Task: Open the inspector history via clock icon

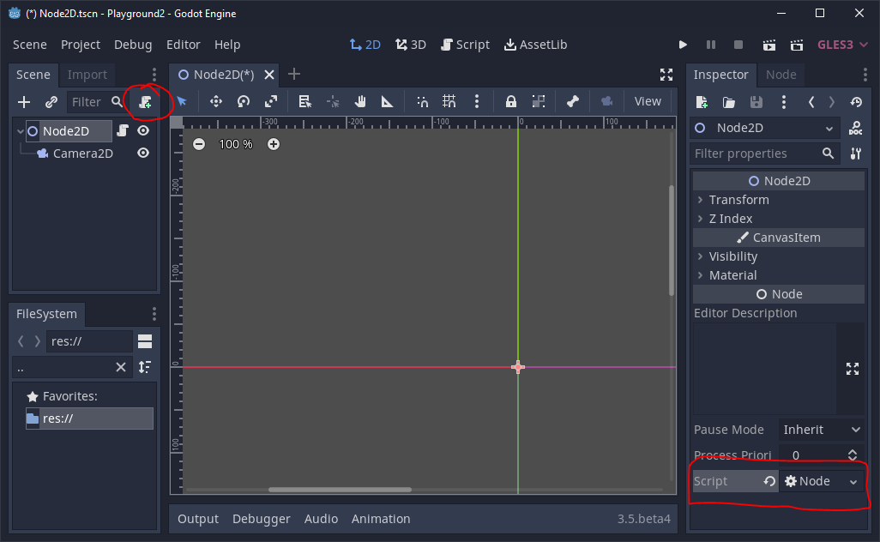Action: (856, 101)
